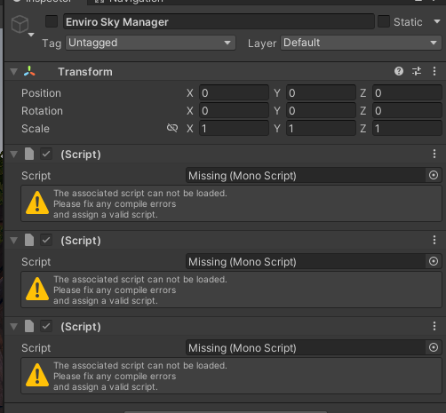446x413 pixels.
Task: Open the Transform component three-dot menu
Action: point(434,71)
